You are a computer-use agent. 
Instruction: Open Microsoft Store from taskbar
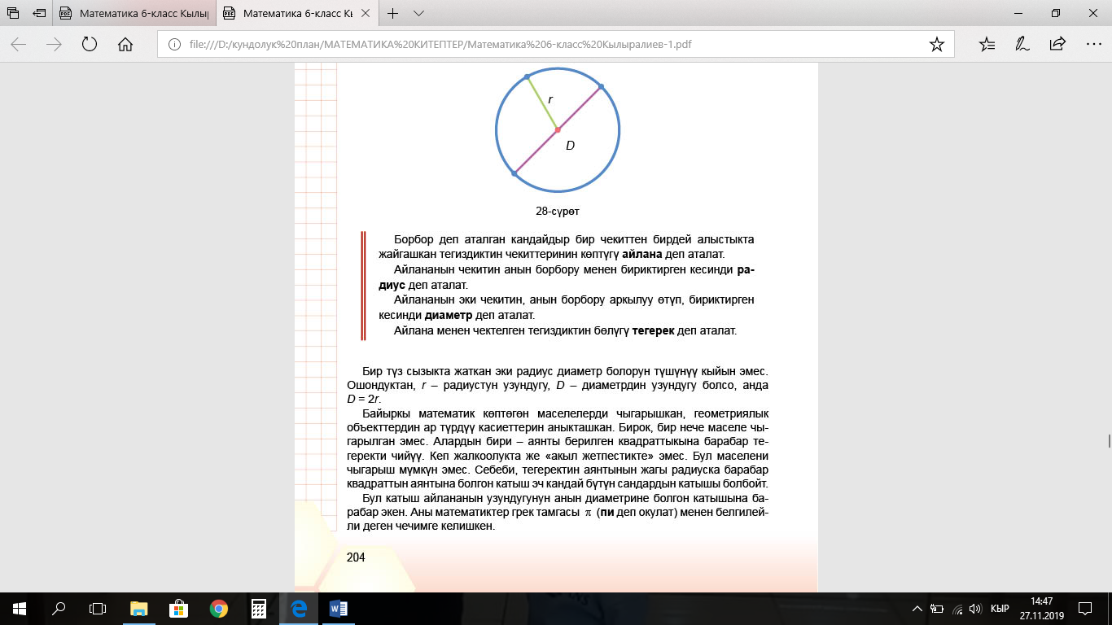tap(178, 608)
